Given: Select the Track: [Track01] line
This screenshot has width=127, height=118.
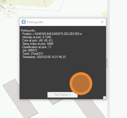Looking at the screenshot, I should [32, 54].
